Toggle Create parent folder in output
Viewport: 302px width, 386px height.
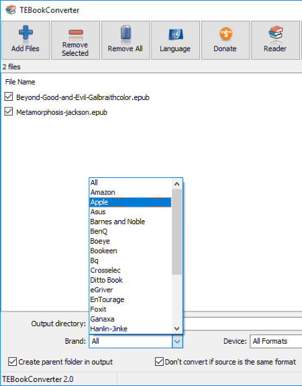click(12, 362)
